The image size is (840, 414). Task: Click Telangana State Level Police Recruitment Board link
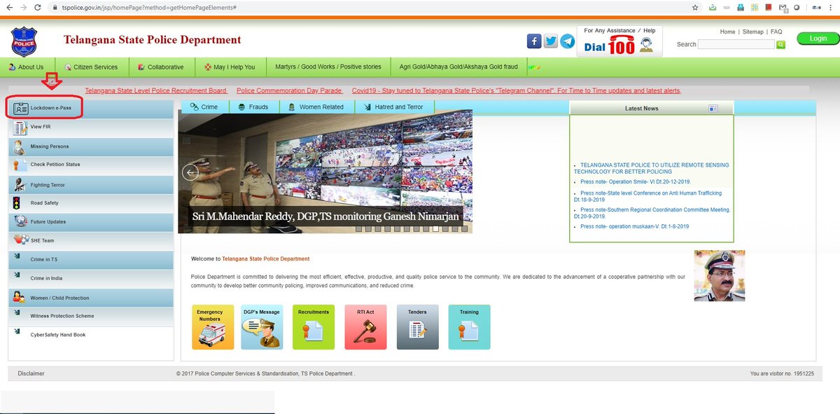(x=156, y=90)
